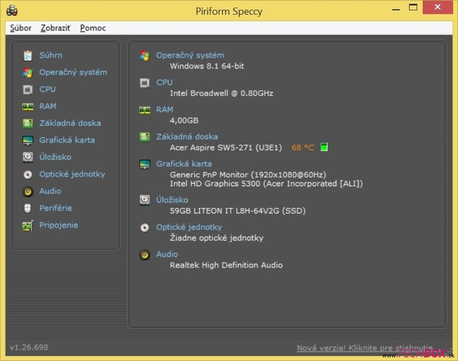Select Úložisko in the sidebar
Screen dimensions: 458x361
pos(55,157)
